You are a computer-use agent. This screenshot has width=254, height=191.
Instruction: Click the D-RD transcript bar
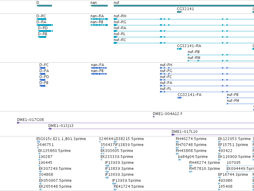coord(45,31)
